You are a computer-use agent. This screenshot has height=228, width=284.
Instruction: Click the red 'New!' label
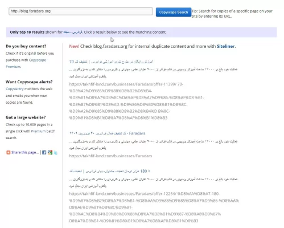click(x=74, y=46)
